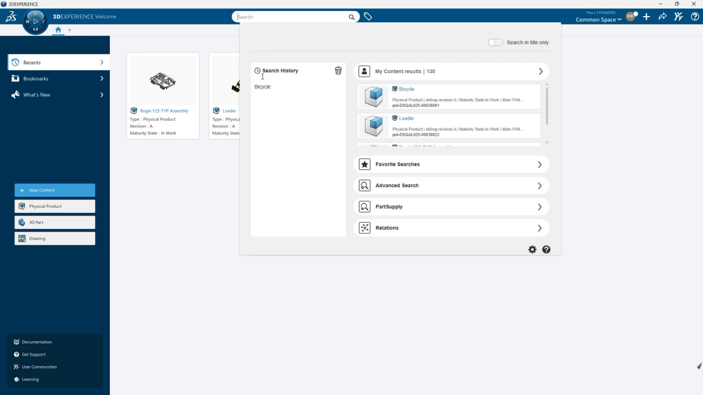This screenshot has height=395, width=703.
Task: Open the top bar Help icon
Action: coord(695,17)
